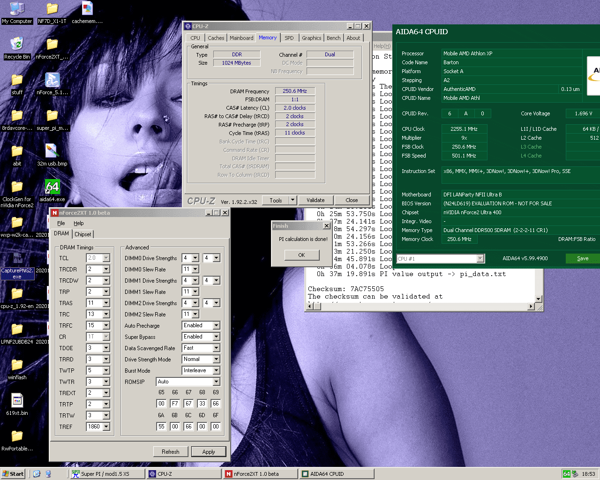Expand the Tools dropdown arrow in CPU-Z
Viewport: 600px width, 480px height.
pos(293,200)
